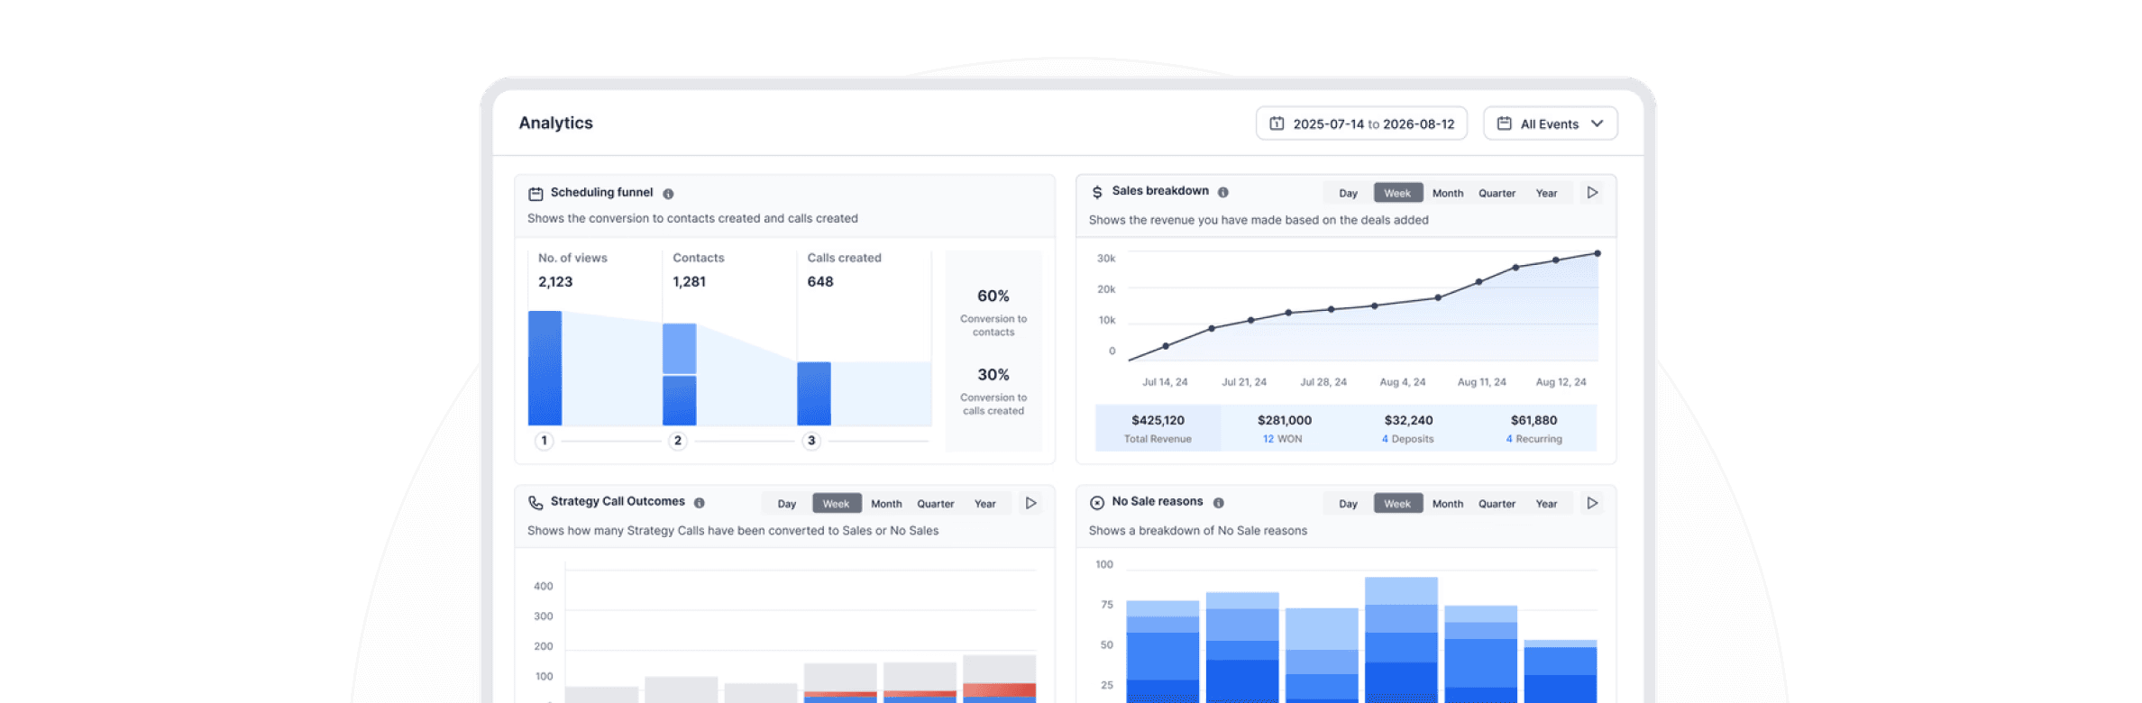This screenshot has height=703, width=2142.
Task: Open the date range picker 2025-07-14 to 2026-08-12
Action: point(1361,123)
